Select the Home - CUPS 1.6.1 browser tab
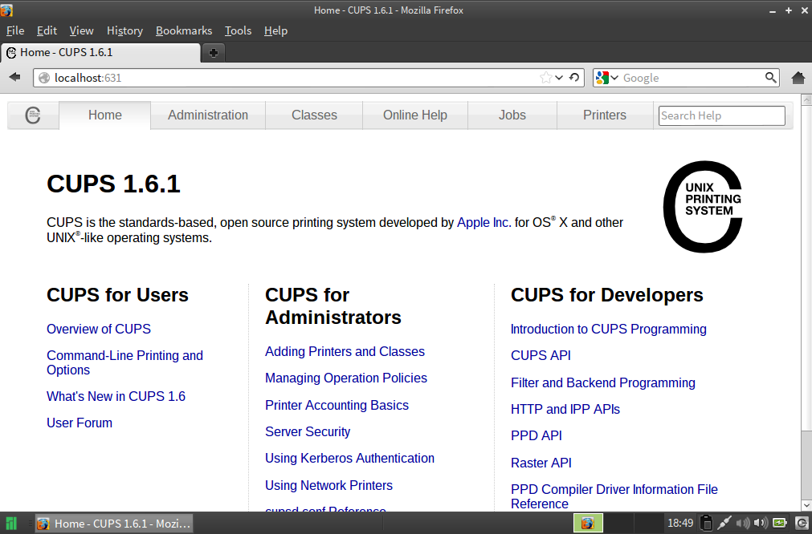 click(x=100, y=52)
